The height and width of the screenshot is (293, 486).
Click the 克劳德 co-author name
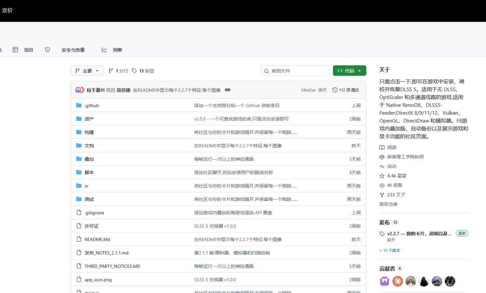[123, 90]
